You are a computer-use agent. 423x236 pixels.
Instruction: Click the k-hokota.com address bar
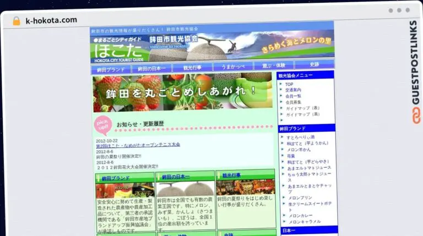51,20
